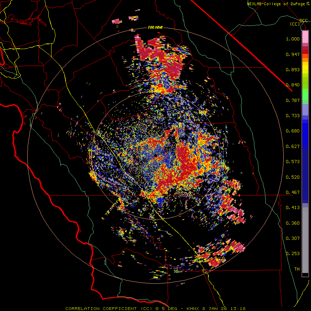
Task: Click the 0.413 legend value
Action: pos(293,208)
